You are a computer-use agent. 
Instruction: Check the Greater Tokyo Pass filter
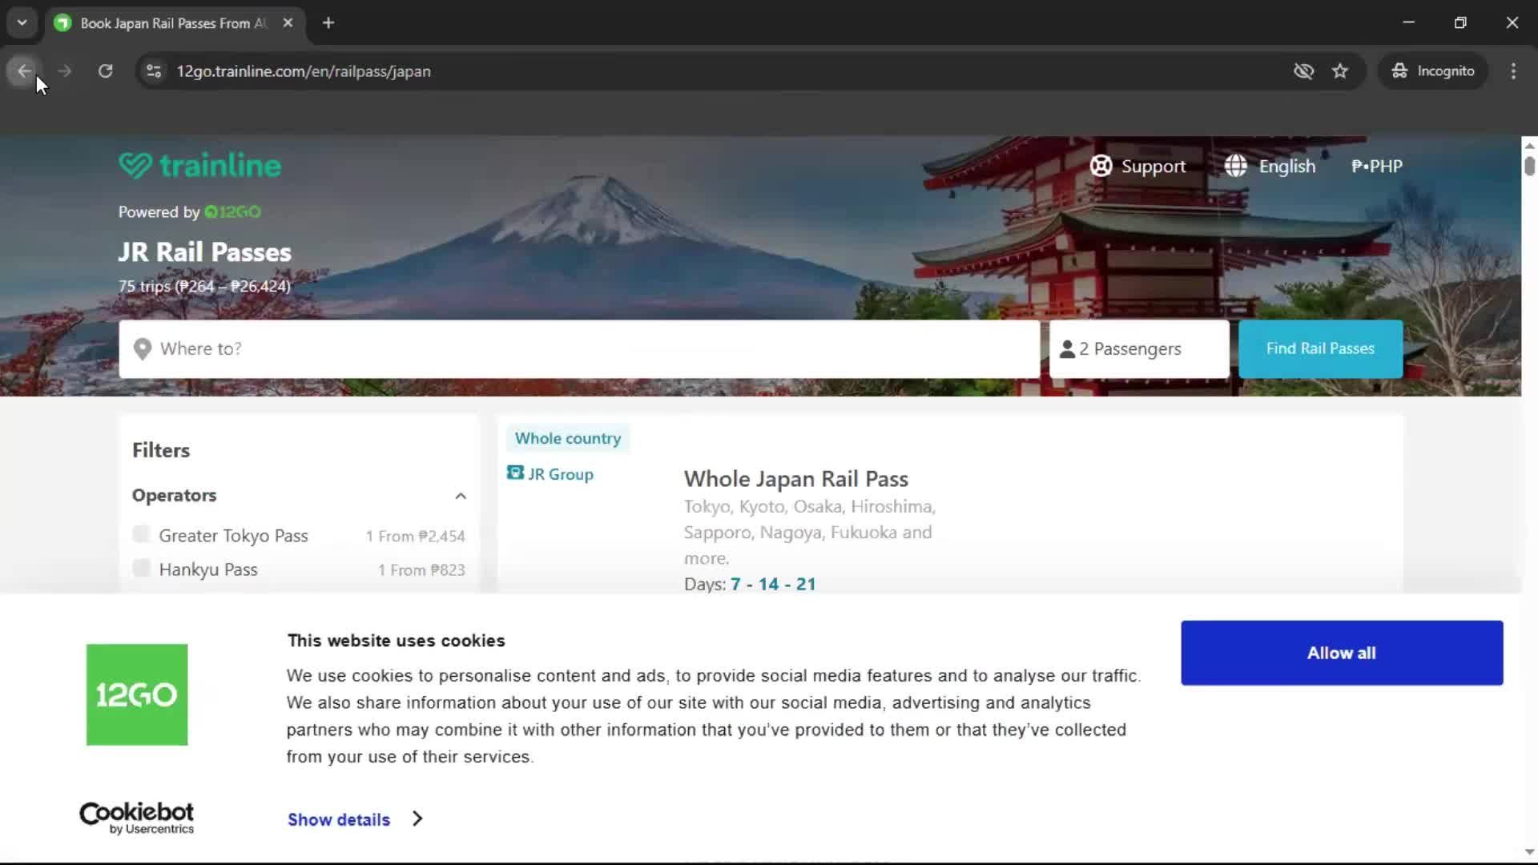141,534
